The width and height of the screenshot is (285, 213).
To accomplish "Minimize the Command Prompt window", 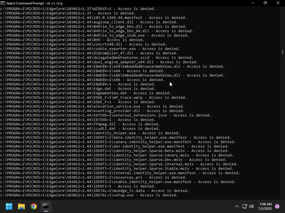I will click(253, 3).
